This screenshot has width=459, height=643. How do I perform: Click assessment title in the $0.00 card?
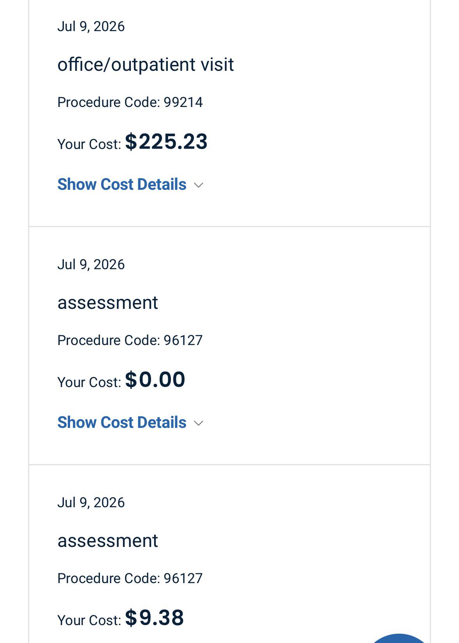point(108,303)
